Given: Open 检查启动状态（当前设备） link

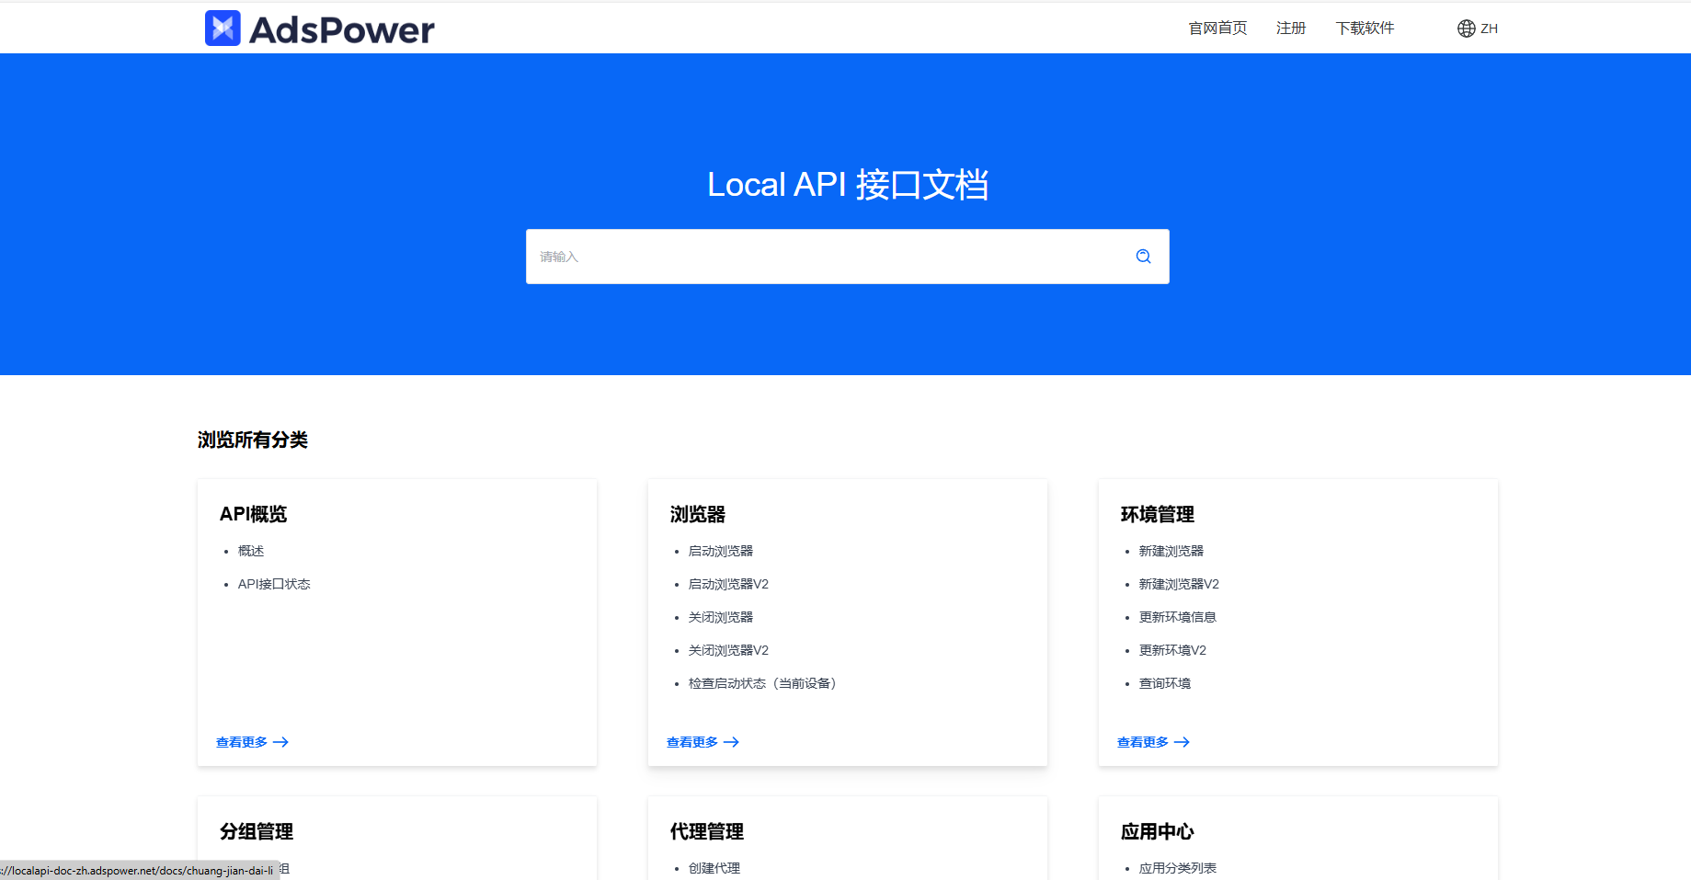Looking at the screenshot, I should [762, 683].
